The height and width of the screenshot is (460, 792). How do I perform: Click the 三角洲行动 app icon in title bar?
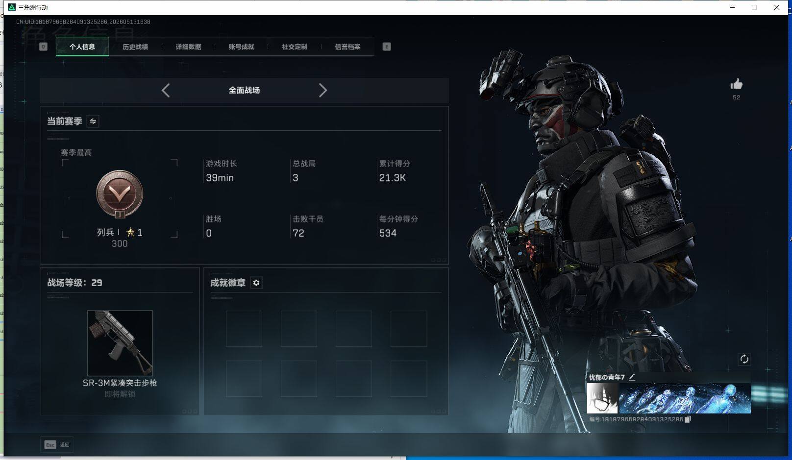point(12,7)
